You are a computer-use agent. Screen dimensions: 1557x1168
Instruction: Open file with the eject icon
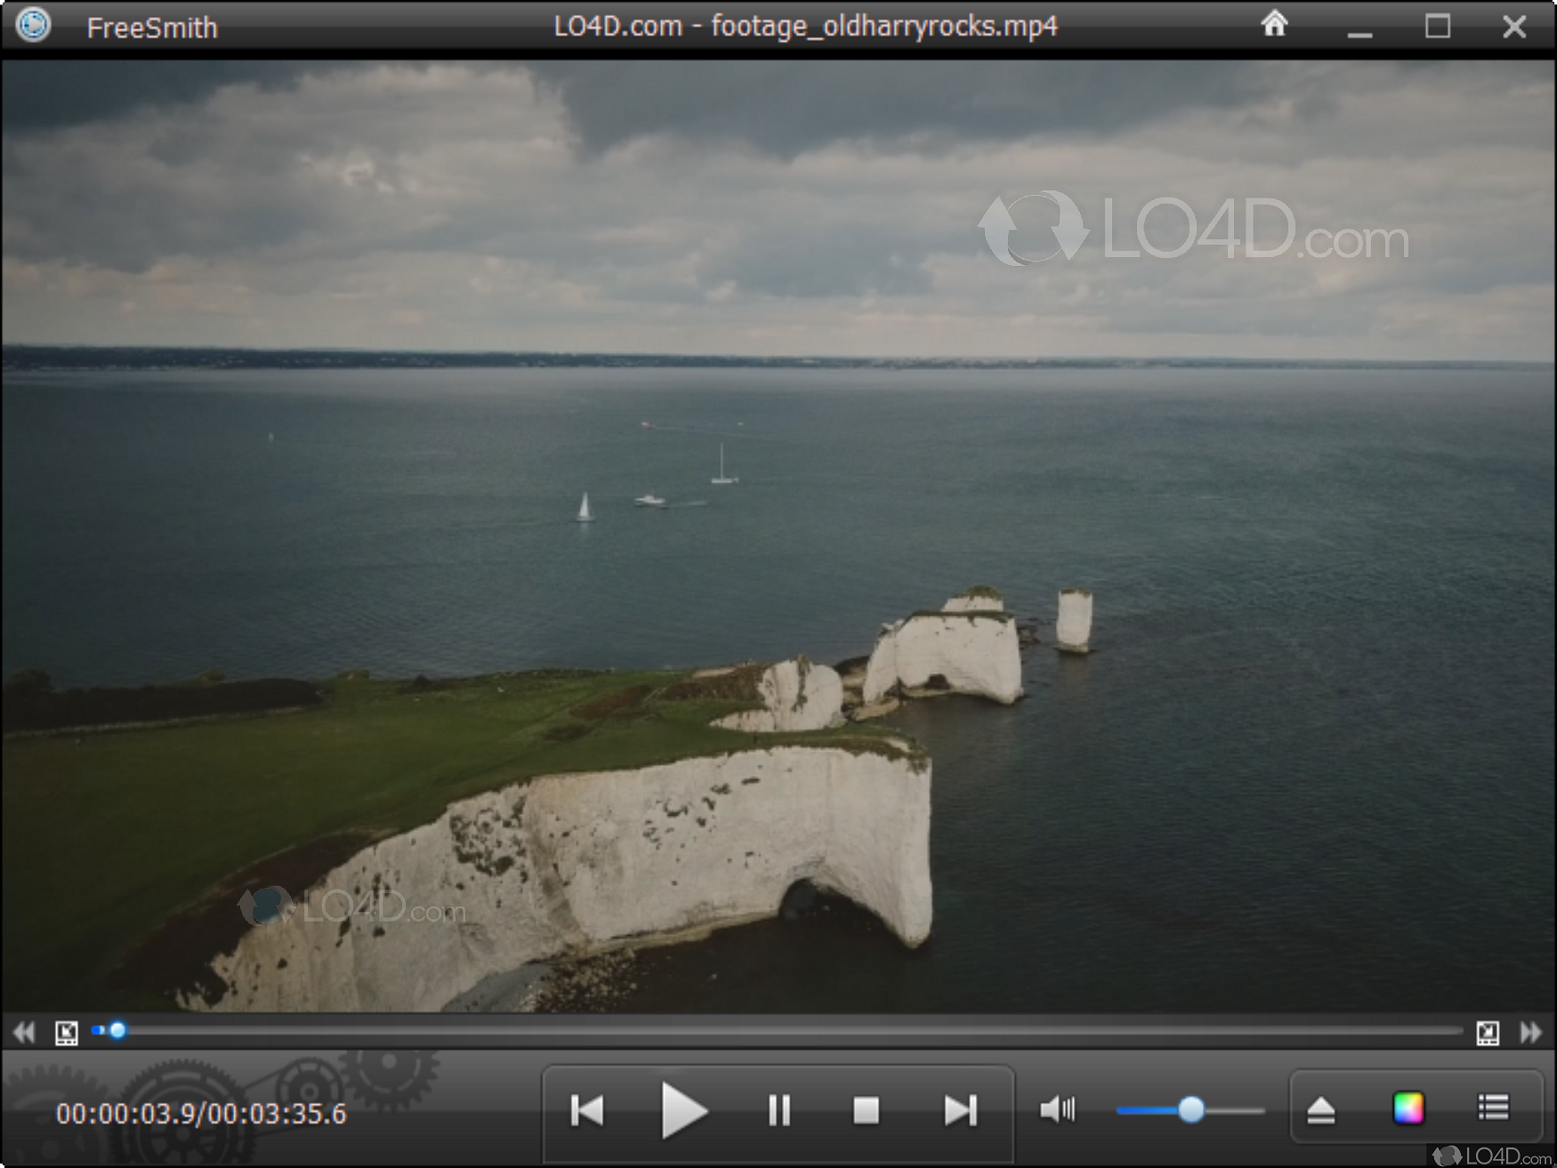[x=1320, y=1110]
